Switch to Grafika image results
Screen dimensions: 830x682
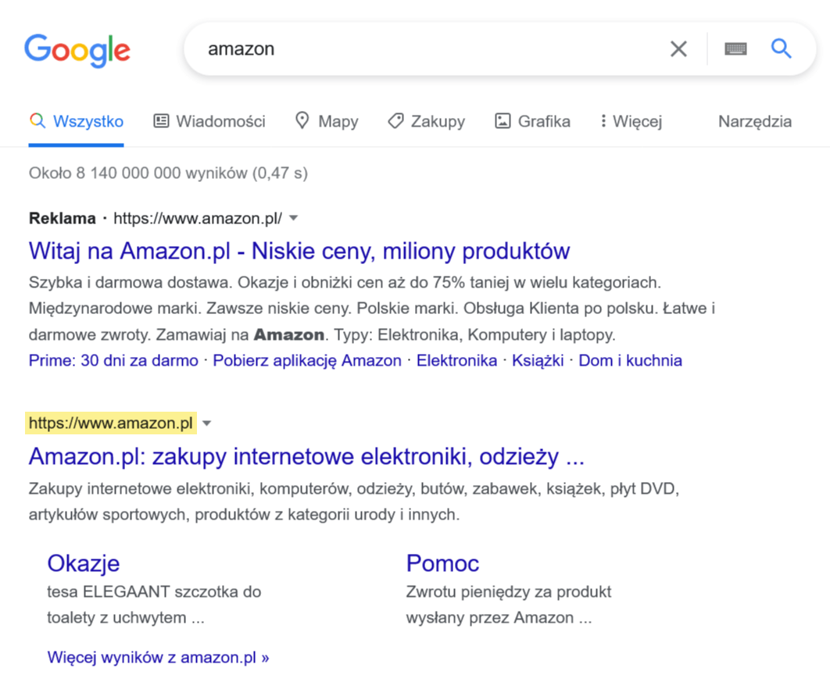[533, 121]
